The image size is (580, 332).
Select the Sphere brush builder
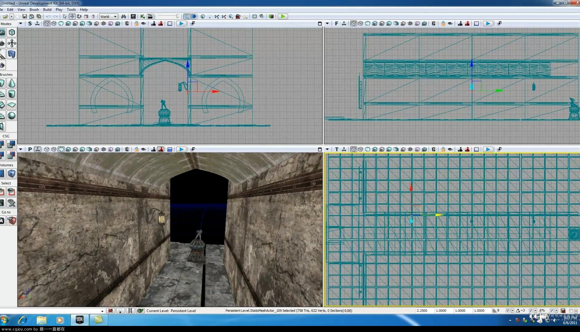point(12,116)
